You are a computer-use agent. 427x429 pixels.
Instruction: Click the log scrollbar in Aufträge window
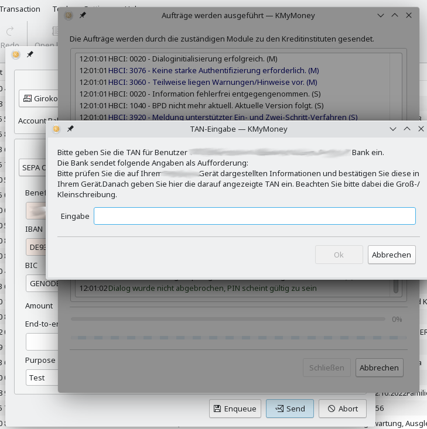click(x=396, y=286)
